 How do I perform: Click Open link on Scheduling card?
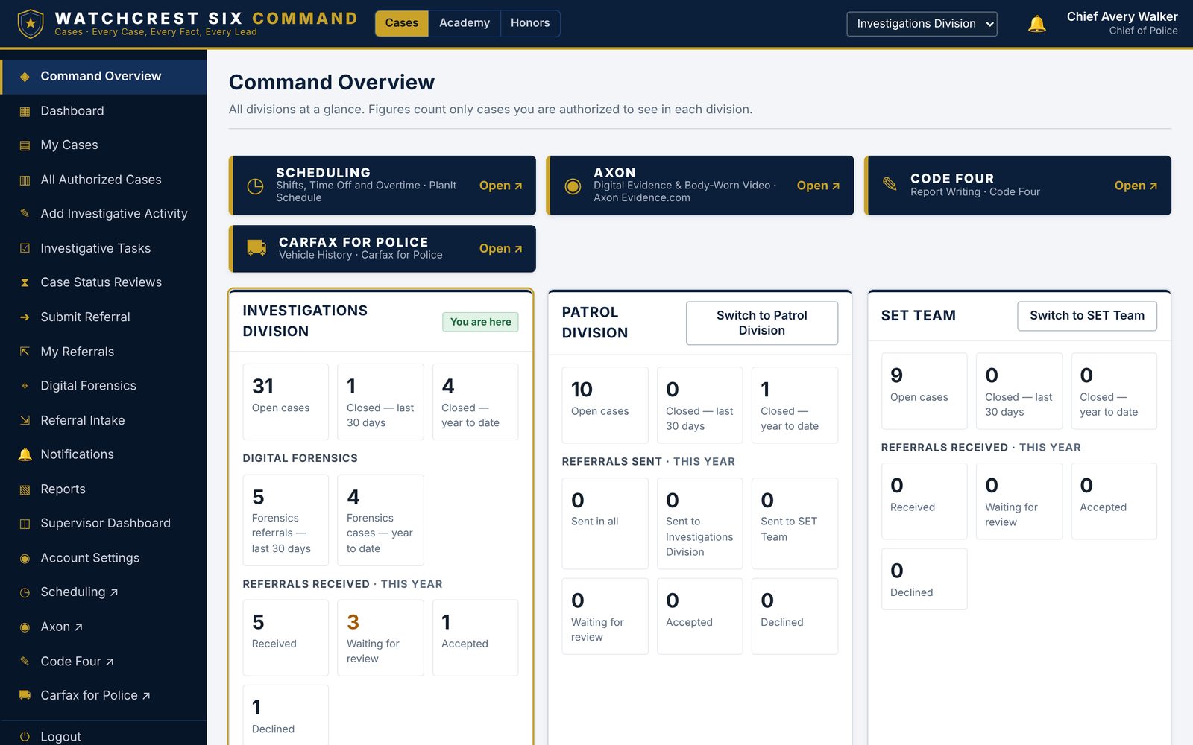pyautogui.click(x=501, y=186)
